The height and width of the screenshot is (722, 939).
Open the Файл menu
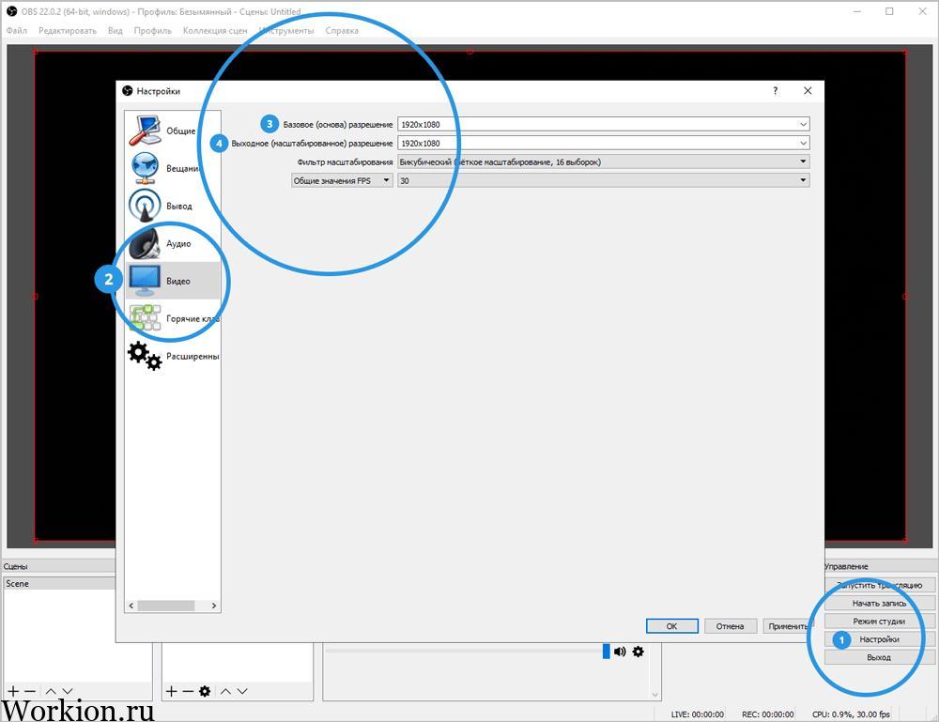(x=17, y=31)
